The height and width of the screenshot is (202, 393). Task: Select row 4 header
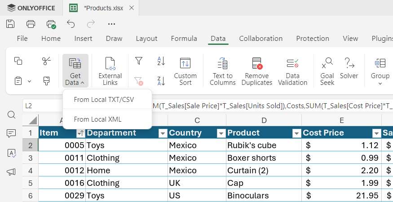(31, 170)
